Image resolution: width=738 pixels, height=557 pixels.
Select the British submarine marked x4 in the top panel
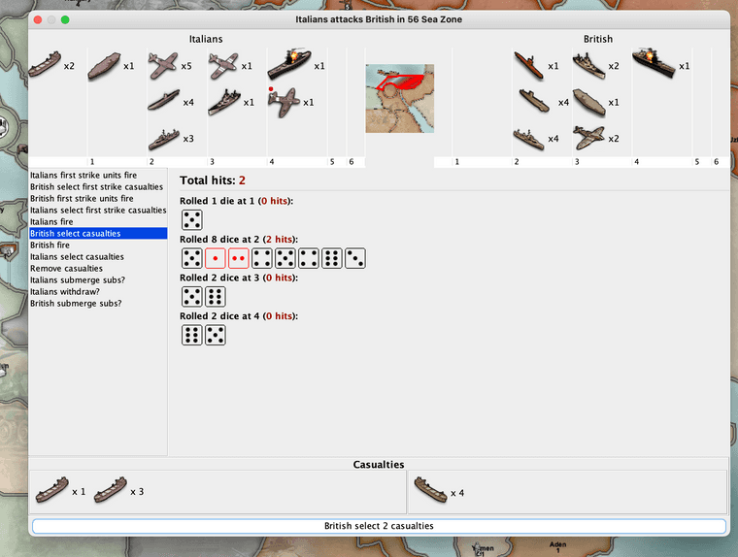tap(534, 102)
